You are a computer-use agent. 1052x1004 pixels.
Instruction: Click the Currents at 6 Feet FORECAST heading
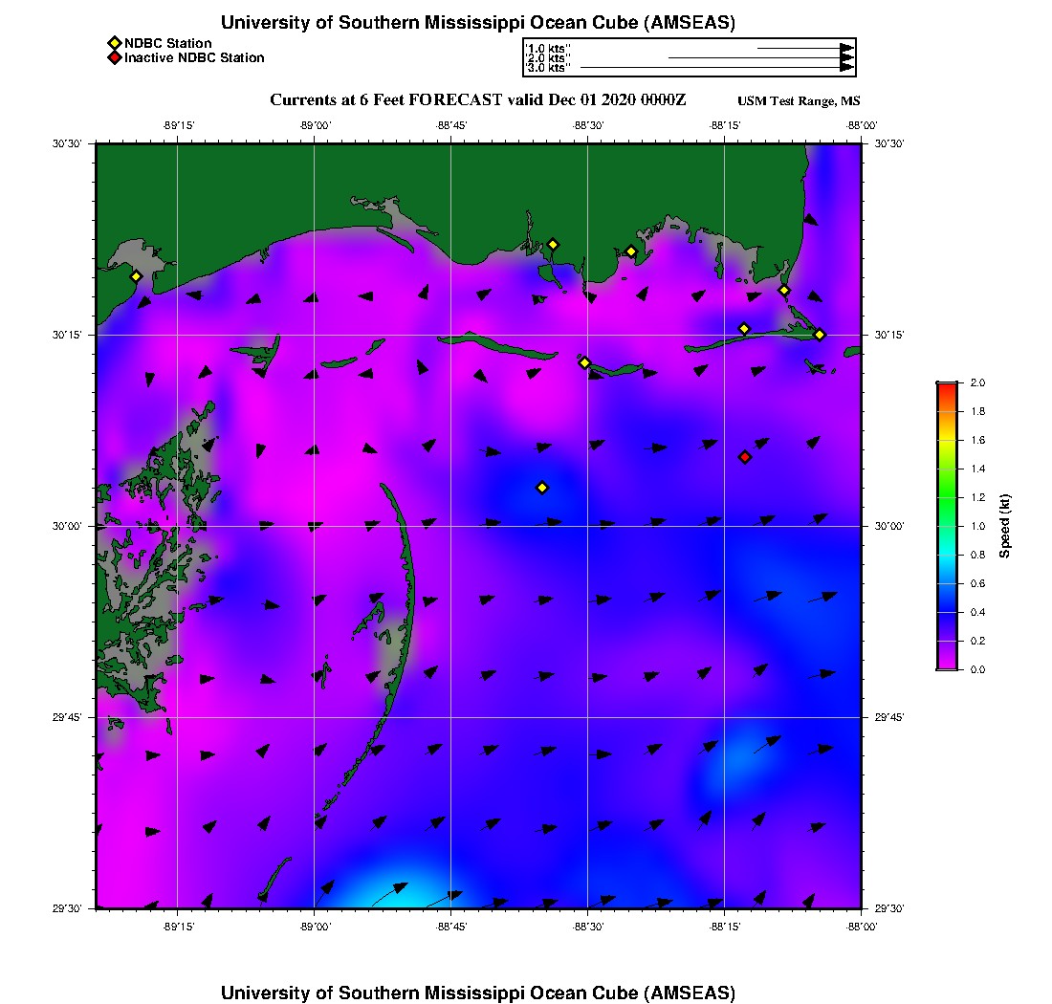[478, 100]
